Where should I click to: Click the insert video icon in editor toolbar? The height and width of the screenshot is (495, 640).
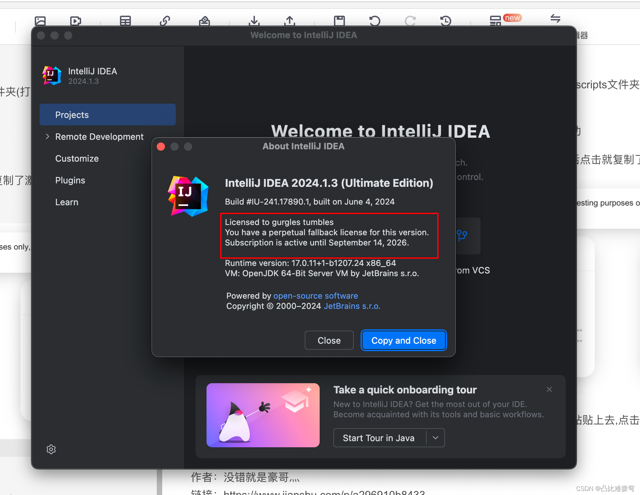point(76,21)
